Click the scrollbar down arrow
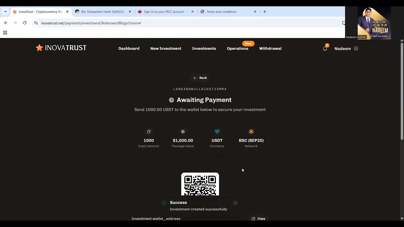Image resolution: width=404 pixels, height=227 pixels. coord(402,218)
